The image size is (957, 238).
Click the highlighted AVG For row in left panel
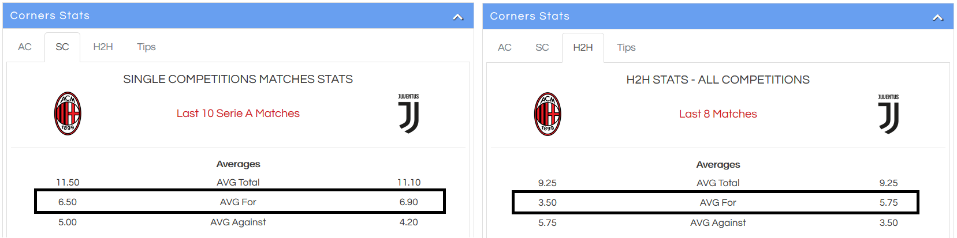click(x=240, y=202)
